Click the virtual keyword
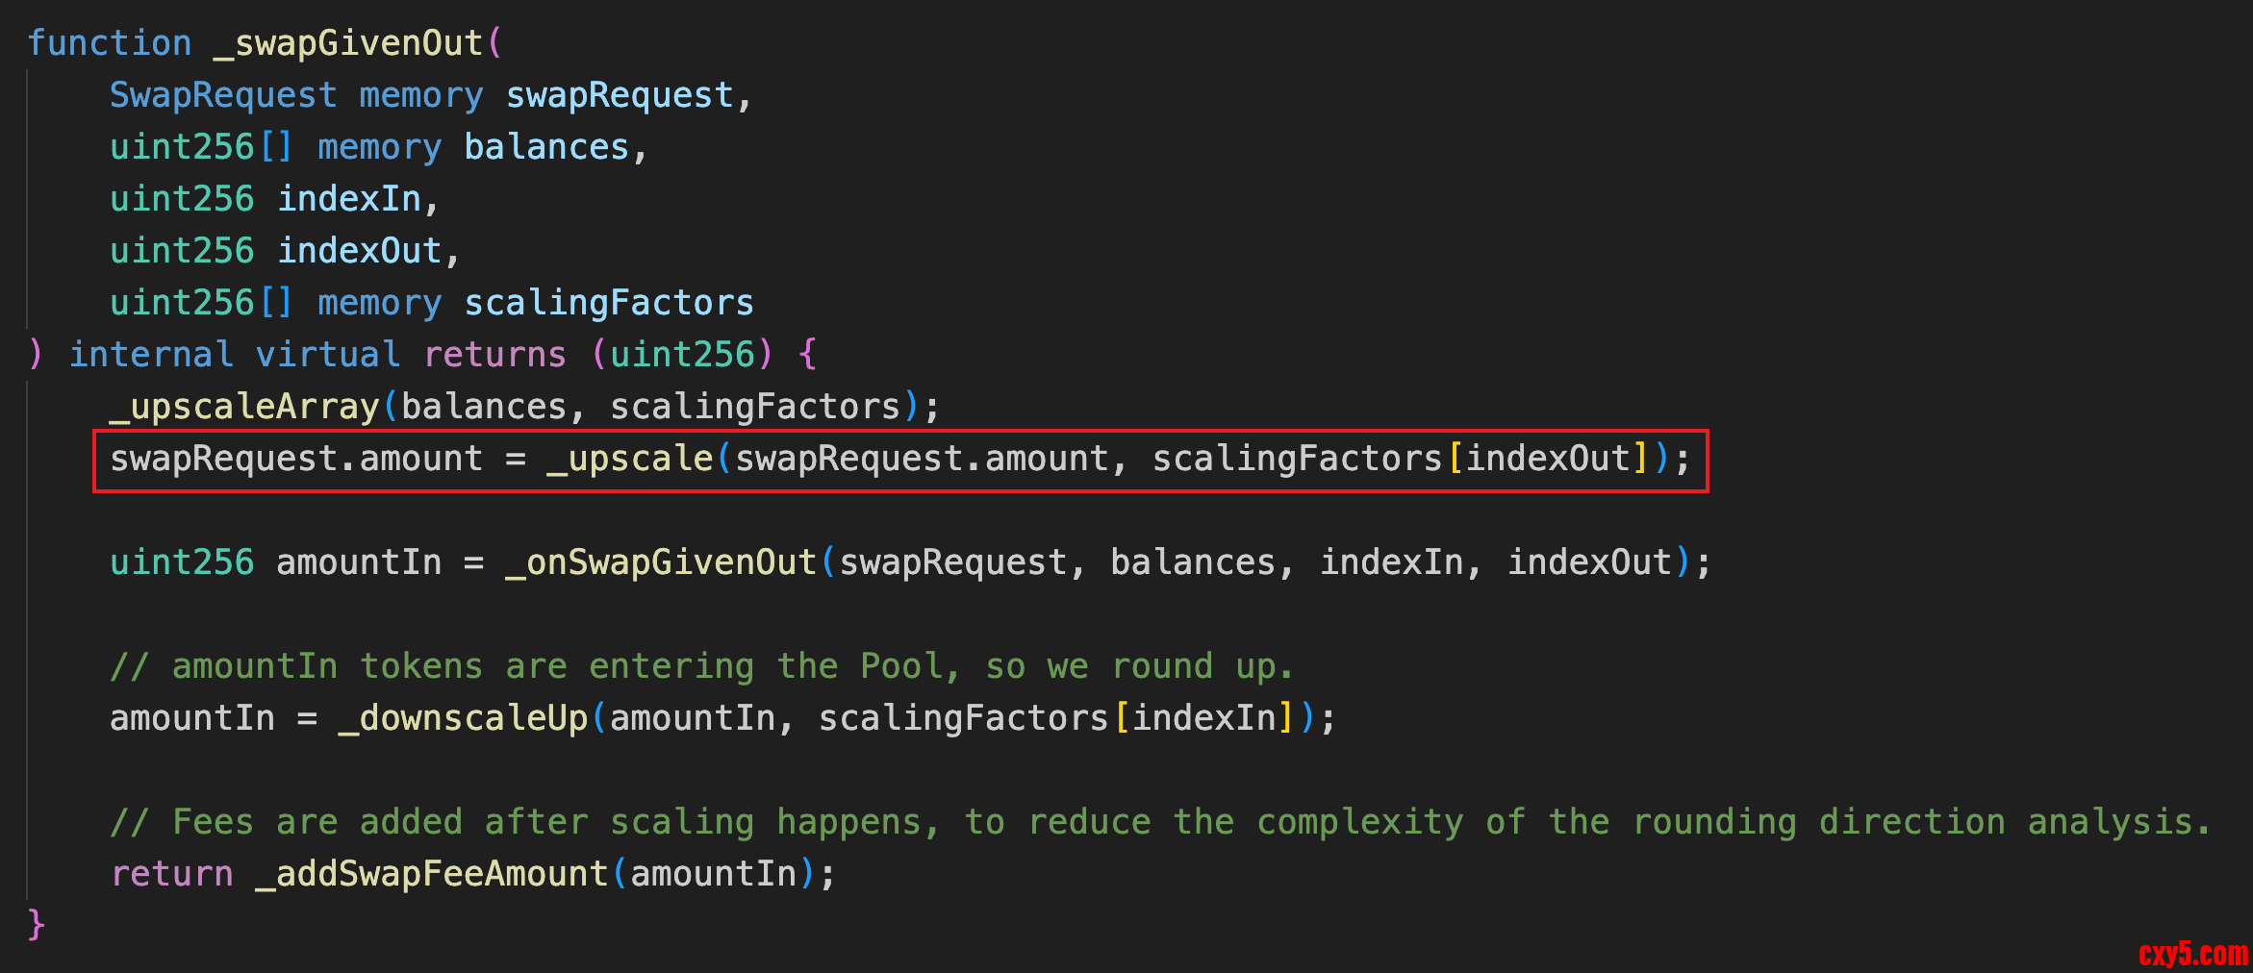Viewport: 2253px width, 973px height. tap(328, 355)
